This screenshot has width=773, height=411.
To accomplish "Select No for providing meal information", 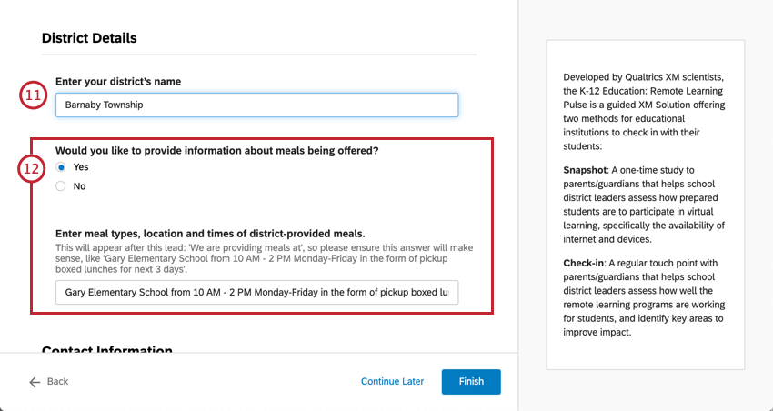I will (x=61, y=186).
